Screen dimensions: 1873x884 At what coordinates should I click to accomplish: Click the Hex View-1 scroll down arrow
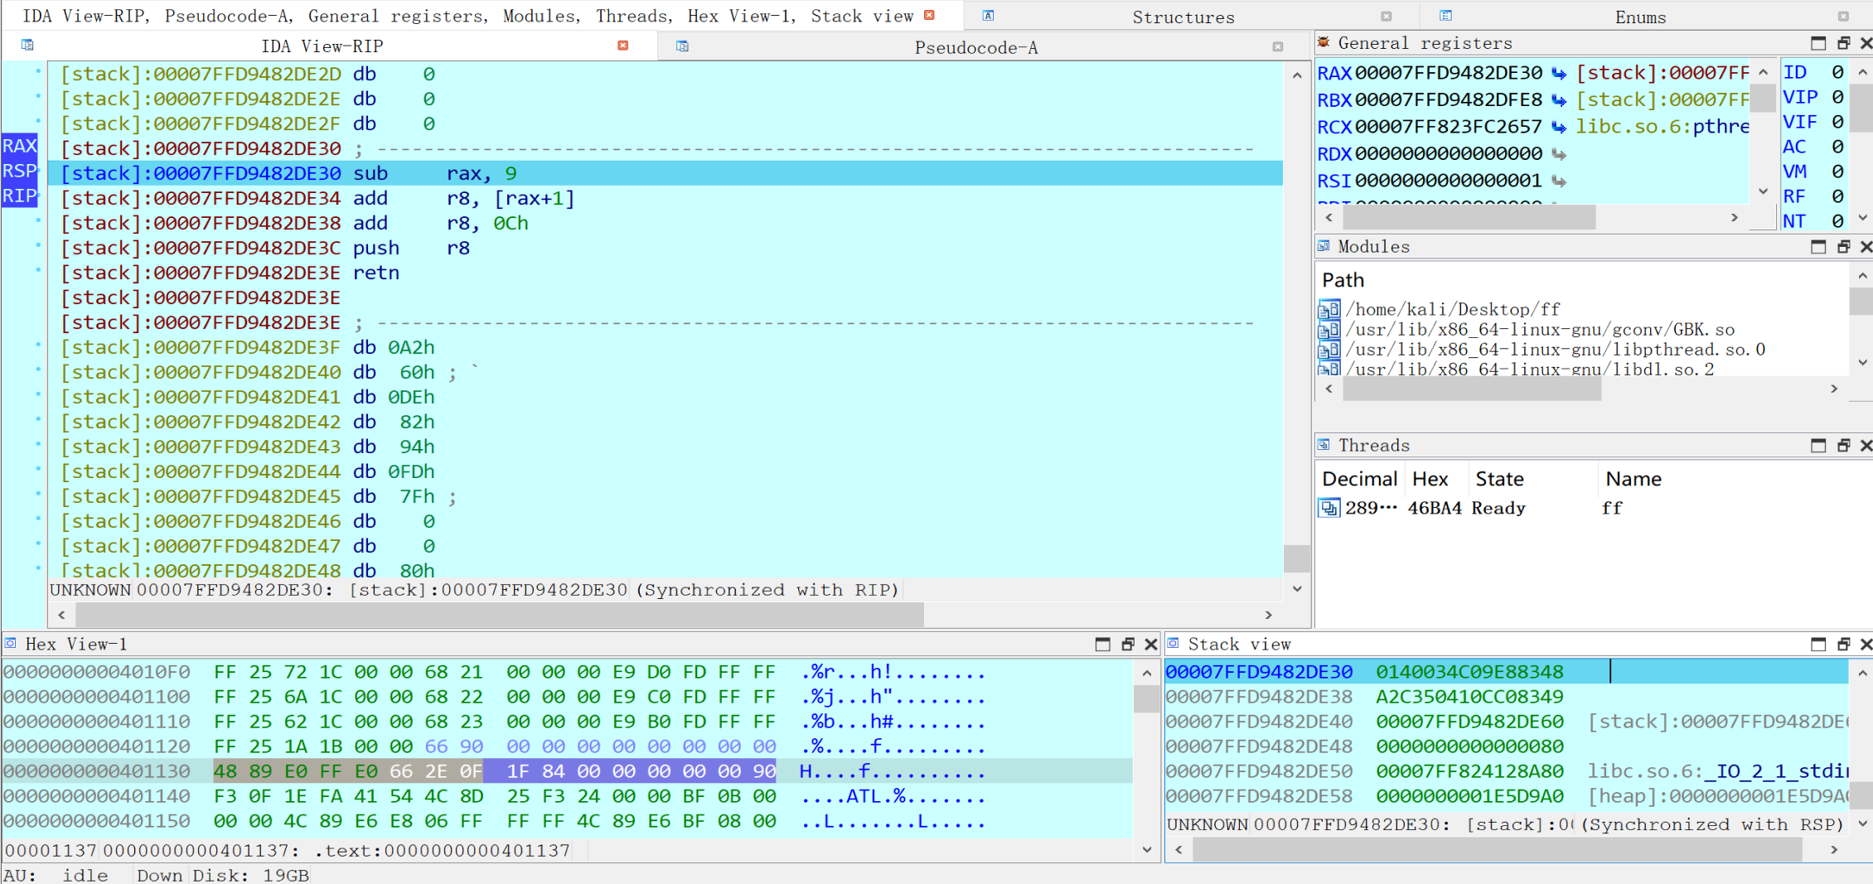(1146, 849)
